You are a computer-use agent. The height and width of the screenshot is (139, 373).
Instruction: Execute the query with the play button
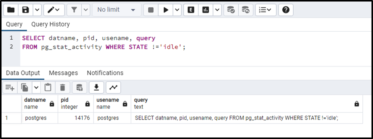[x=166, y=10]
